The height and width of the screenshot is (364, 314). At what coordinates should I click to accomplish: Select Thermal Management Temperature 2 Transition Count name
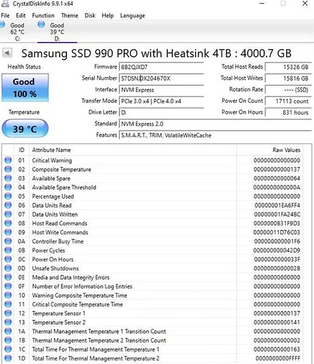click(99, 341)
